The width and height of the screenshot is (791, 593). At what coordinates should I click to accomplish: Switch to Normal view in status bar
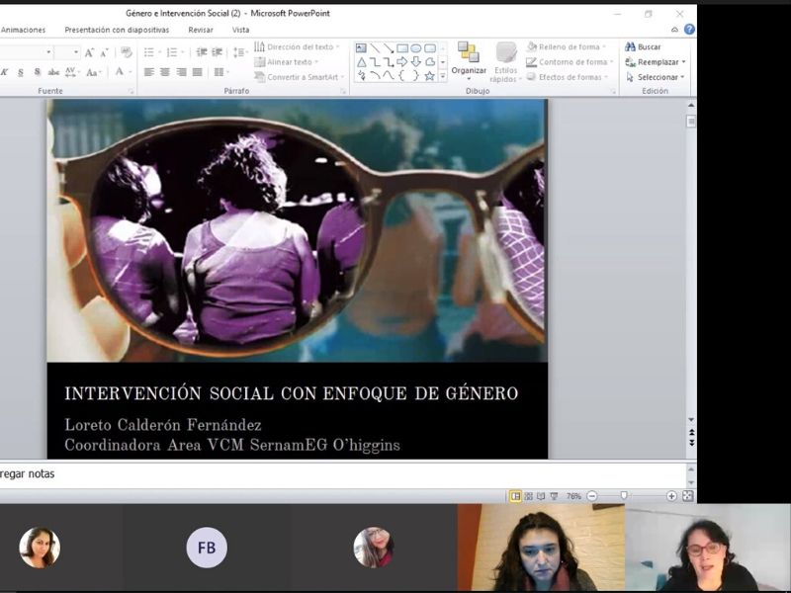[x=515, y=496]
